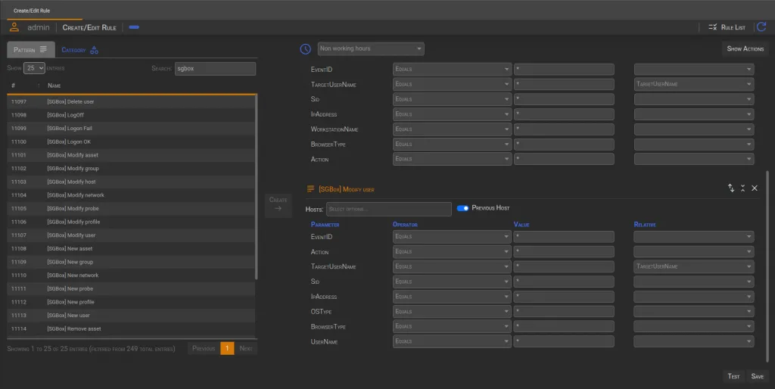Open lower Action operator dropdown
The width and height of the screenshot is (775, 389).
(x=452, y=251)
